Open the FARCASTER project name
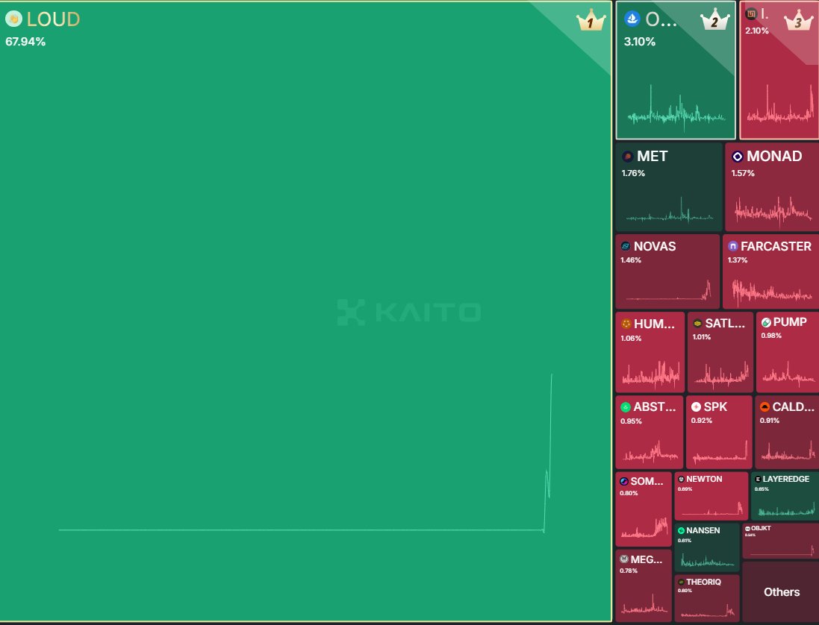Viewport: 819px width, 625px height. [776, 246]
